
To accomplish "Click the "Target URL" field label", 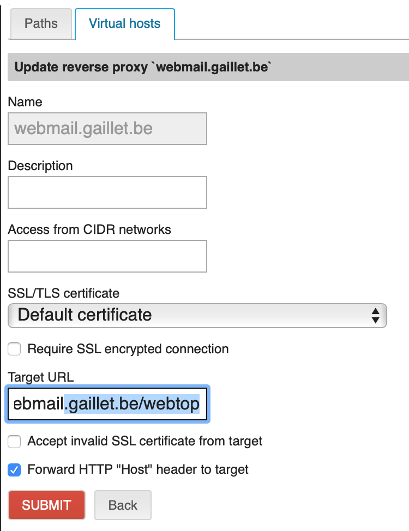I will pos(41,377).
